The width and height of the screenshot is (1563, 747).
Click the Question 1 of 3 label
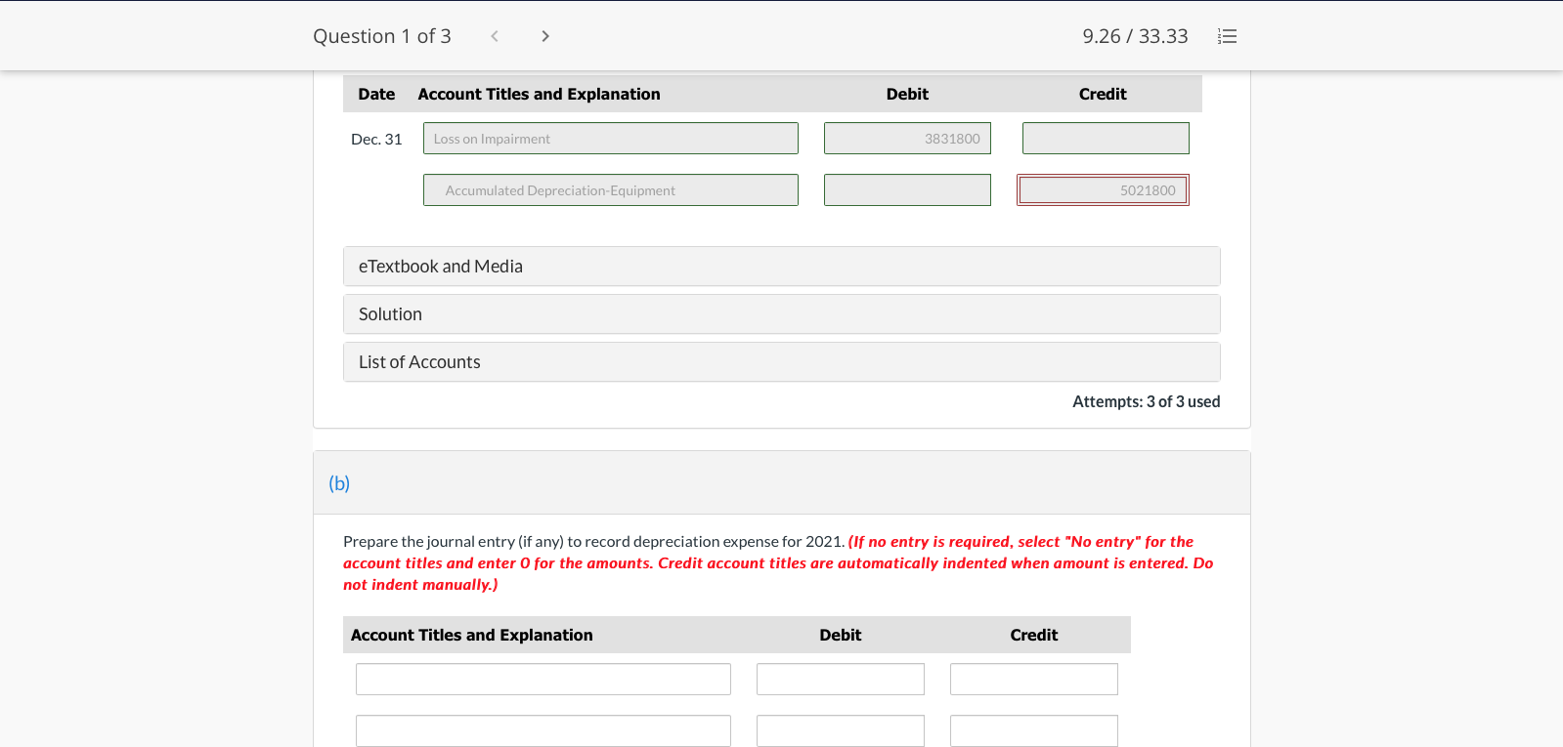coord(382,36)
